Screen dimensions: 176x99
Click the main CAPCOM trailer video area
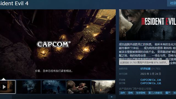tap(58, 44)
